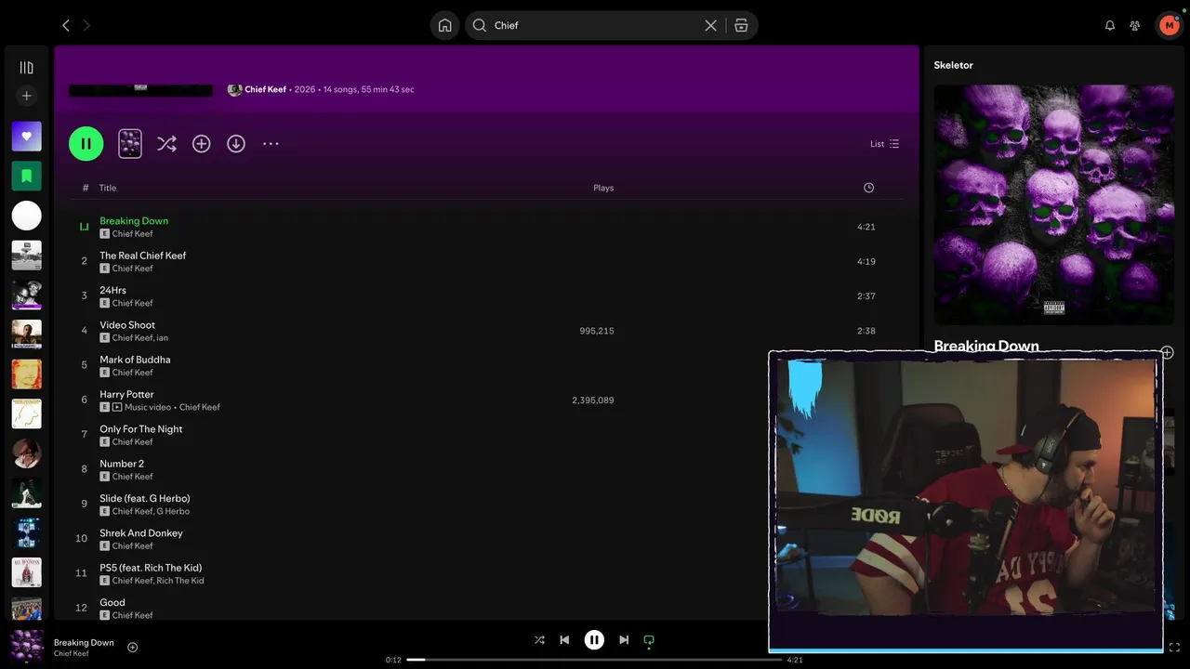Open the user profile avatar M
Screen dimensions: 1190x669
(1169, 25)
